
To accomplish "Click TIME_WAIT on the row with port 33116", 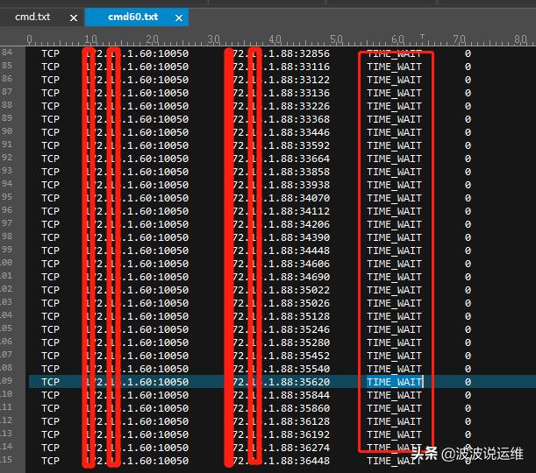I will tap(394, 67).
